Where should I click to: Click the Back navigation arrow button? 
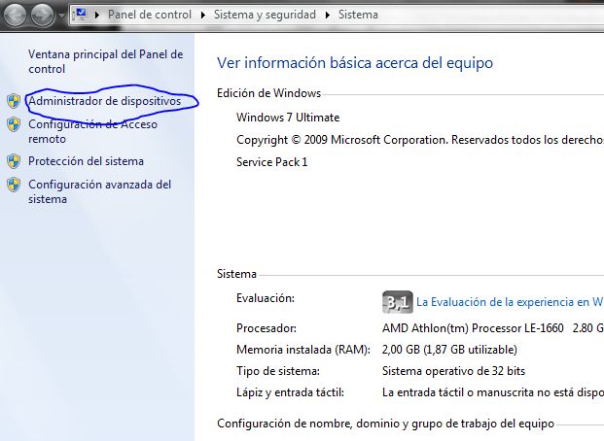tap(15, 15)
